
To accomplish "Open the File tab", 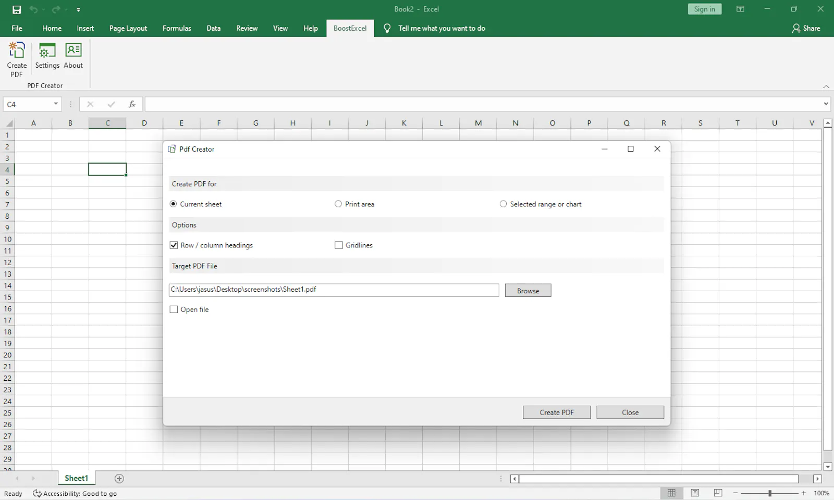I will point(17,28).
